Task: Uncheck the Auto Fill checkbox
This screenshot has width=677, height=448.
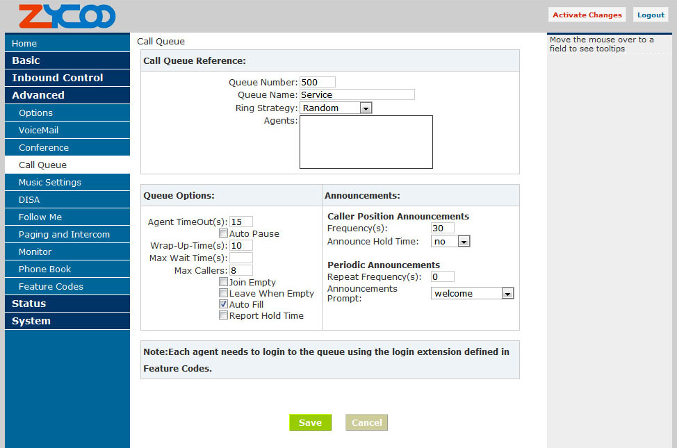Action: pyautogui.click(x=224, y=304)
